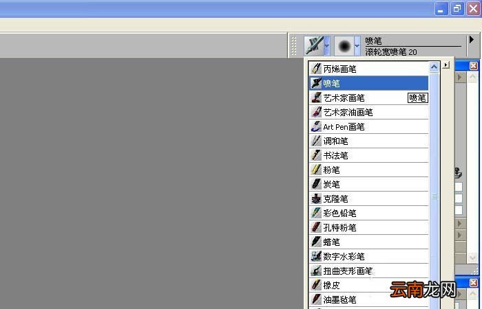Choose the 扭曲变形画笔 distortion category
482x309 pixels.
click(368, 271)
